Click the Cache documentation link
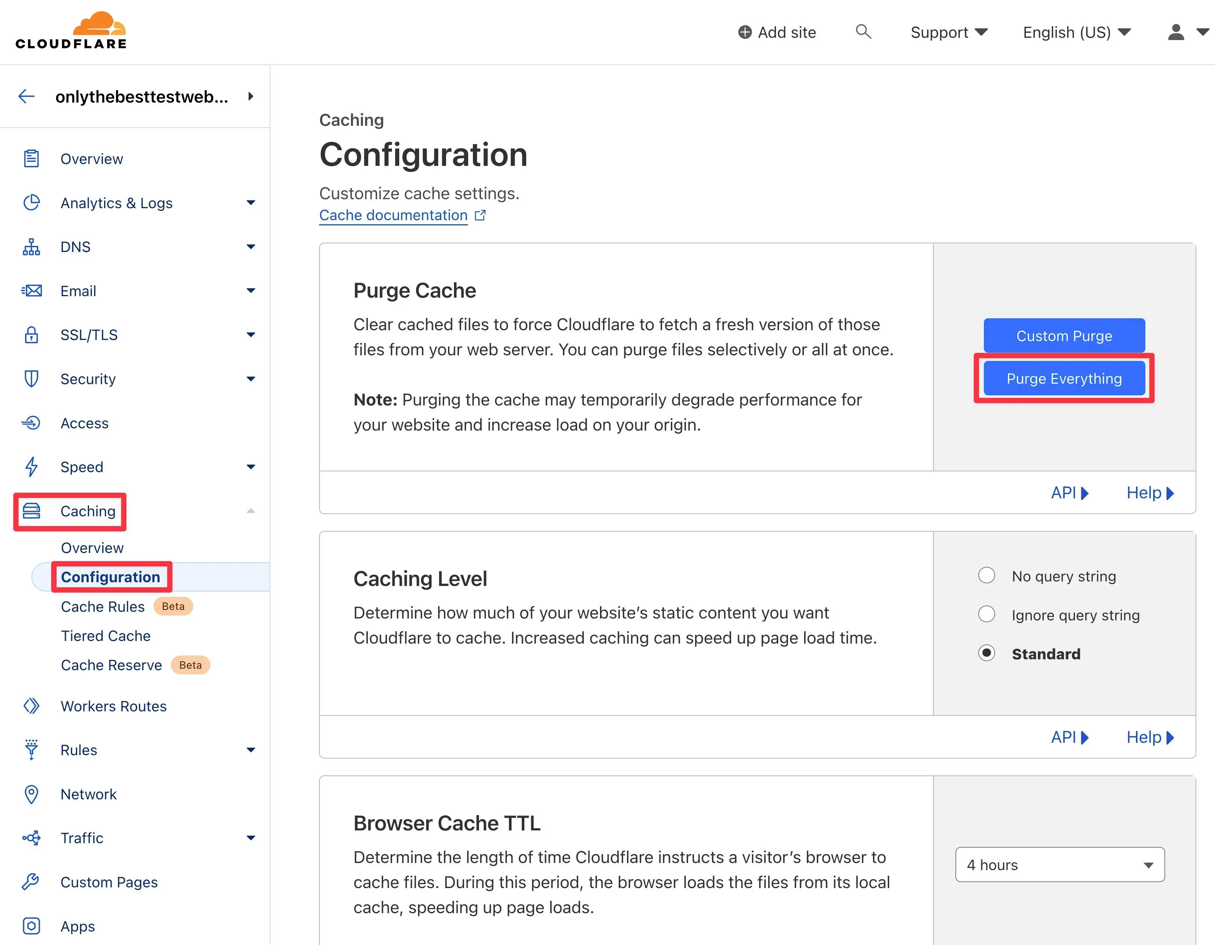Screen dimensions: 1215x945 click(394, 216)
